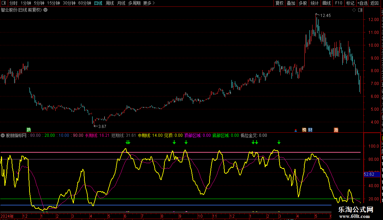383x220 pixels.
Task: Click the 低位金叉: 0.00 indicator label
Action: 254,135
